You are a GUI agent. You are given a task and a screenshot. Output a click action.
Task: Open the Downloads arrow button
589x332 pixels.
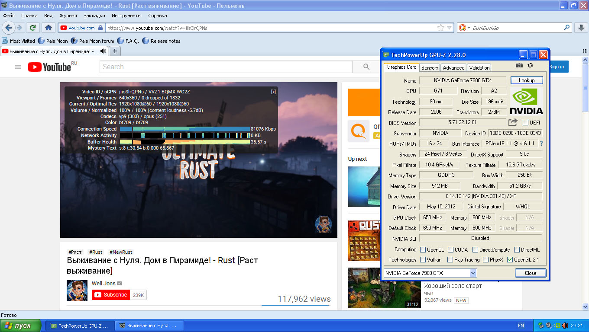click(x=581, y=28)
